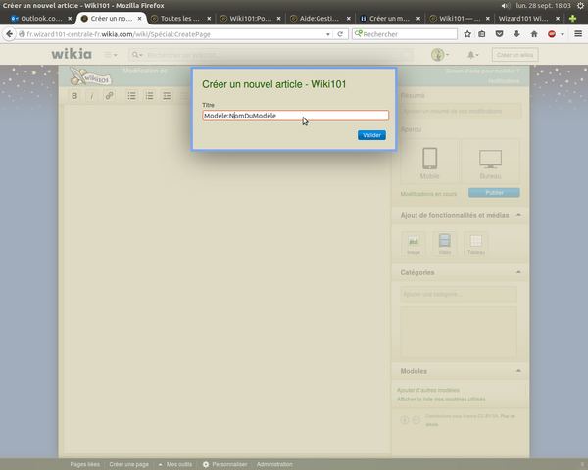588x470 pixels.
Task: Click the system volume icon
Action: [x=506, y=6]
